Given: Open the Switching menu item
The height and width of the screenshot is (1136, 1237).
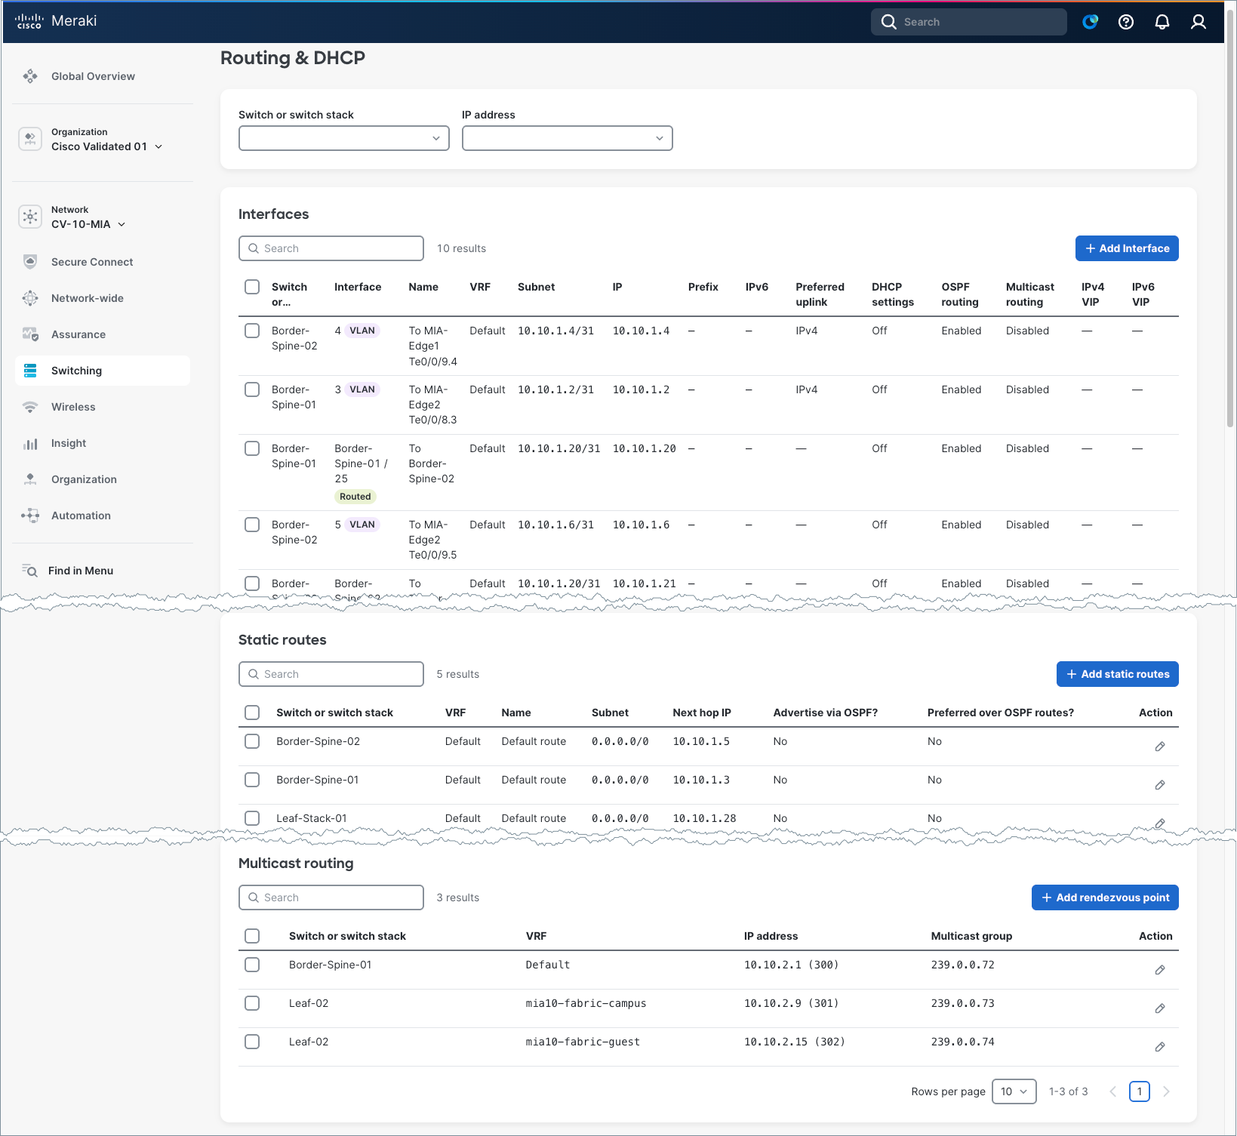Looking at the screenshot, I should (103, 371).
